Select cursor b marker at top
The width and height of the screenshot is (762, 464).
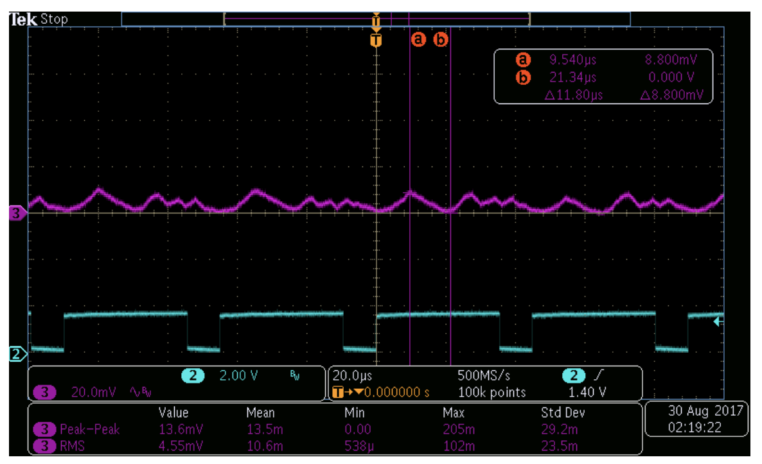pos(441,40)
